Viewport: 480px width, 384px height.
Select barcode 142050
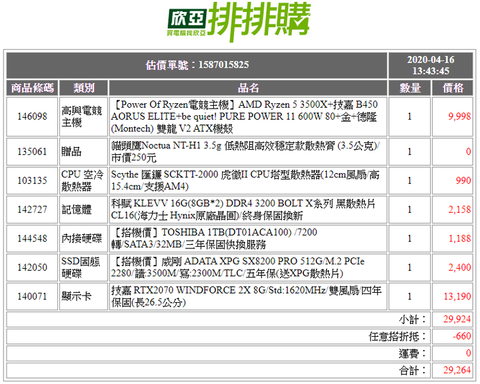pyautogui.click(x=32, y=268)
